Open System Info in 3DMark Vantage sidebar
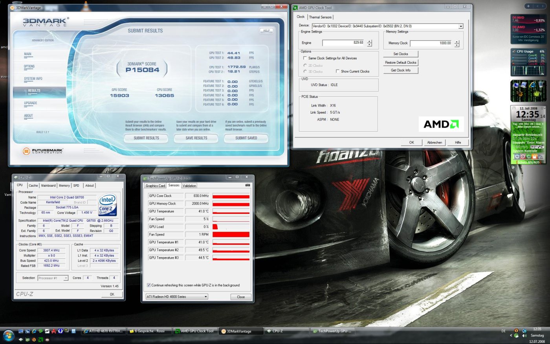The height and width of the screenshot is (344, 550). point(33,79)
